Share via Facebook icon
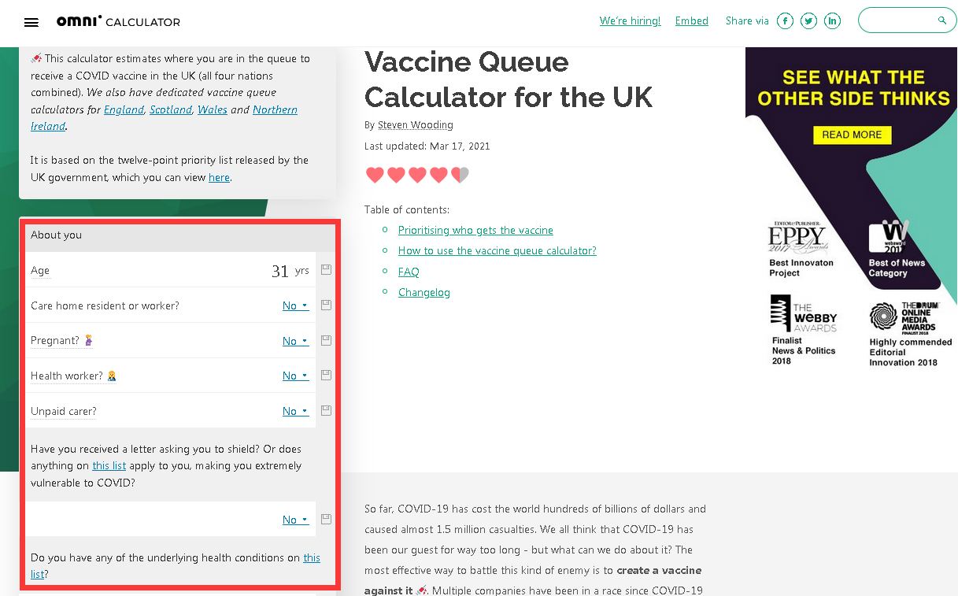Image resolution: width=958 pixels, height=596 pixels. coord(785,21)
